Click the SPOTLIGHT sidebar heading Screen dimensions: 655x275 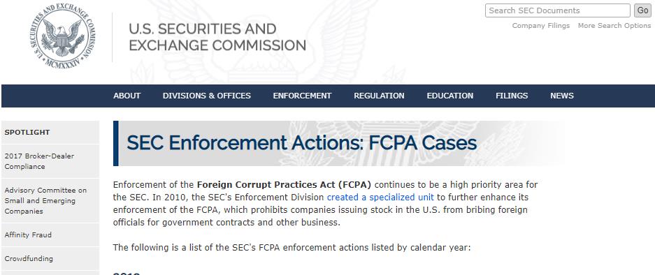pos(27,133)
